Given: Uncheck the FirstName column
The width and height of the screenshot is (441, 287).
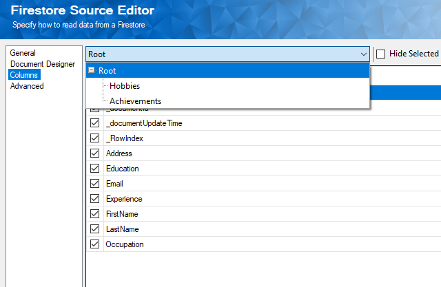Looking at the screenshot, I should click(x=95, y=214).
